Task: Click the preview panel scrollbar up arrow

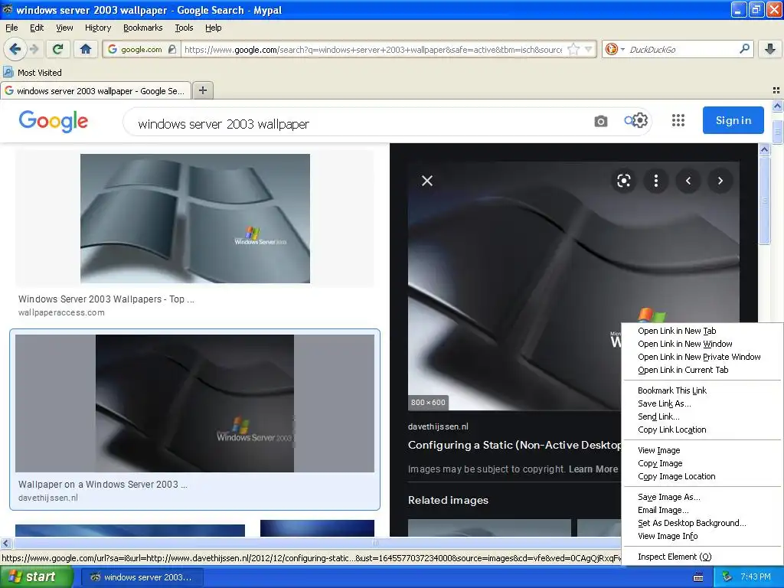Action: pos(765,149)
